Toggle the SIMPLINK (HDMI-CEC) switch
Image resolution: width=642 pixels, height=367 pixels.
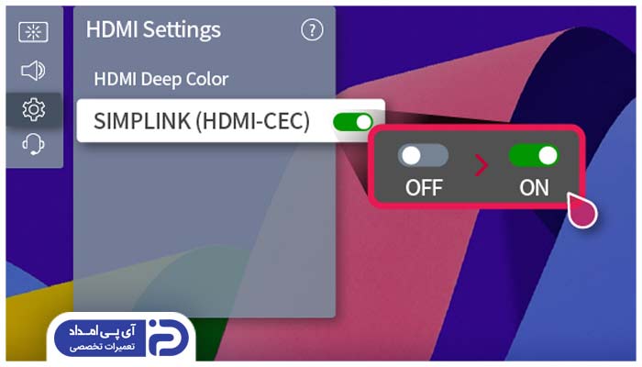point(352,122)
